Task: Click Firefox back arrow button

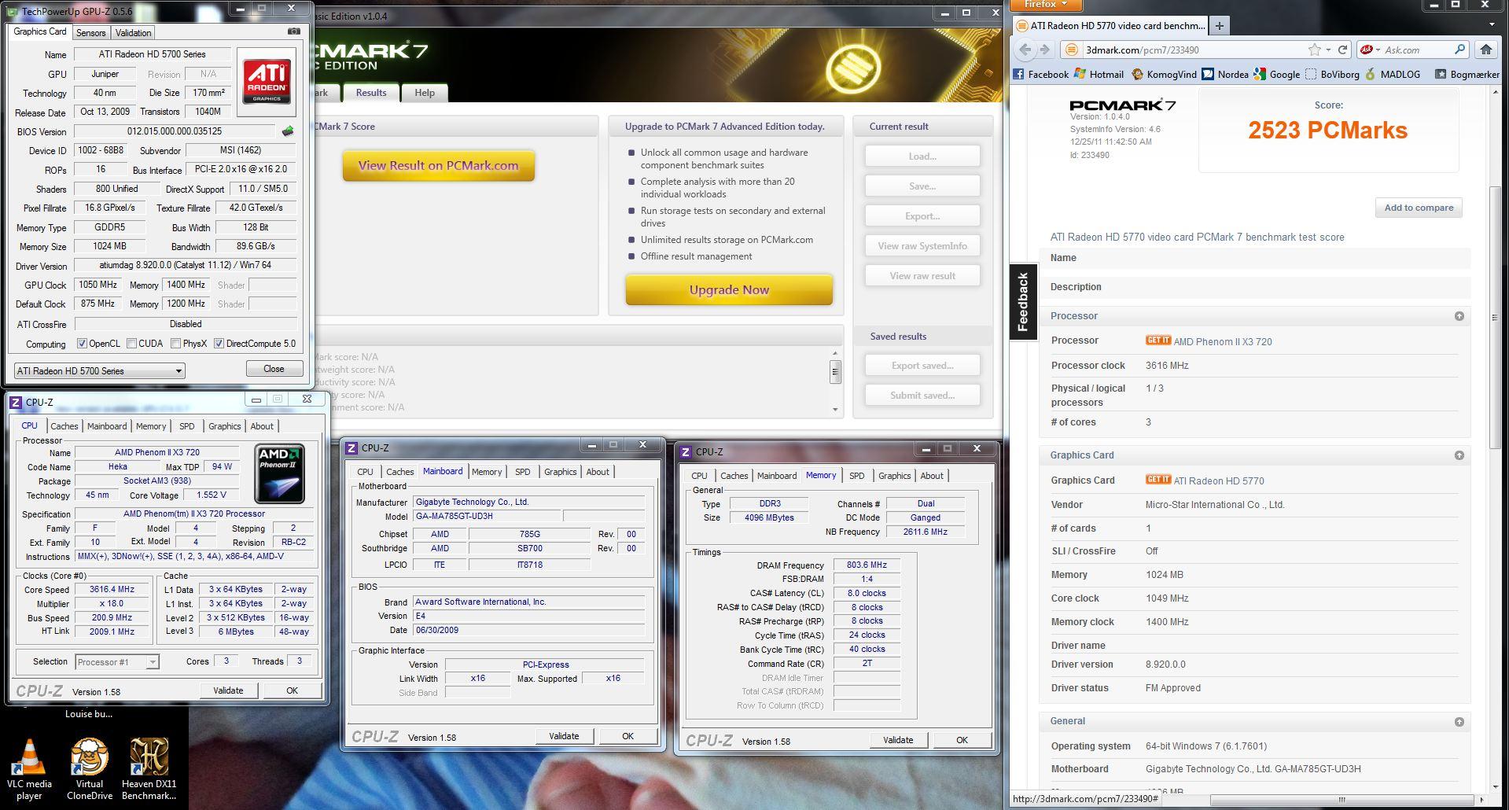Action: click(x=1025, y=50)
